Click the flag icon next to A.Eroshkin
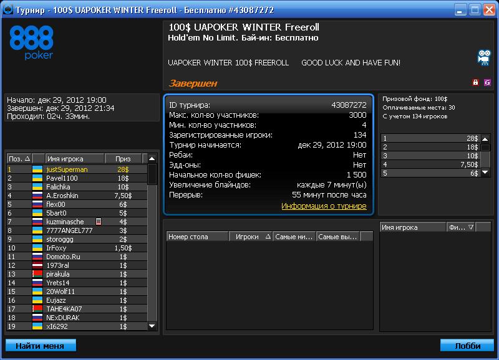499x360 pixels. tap(37, 196)
